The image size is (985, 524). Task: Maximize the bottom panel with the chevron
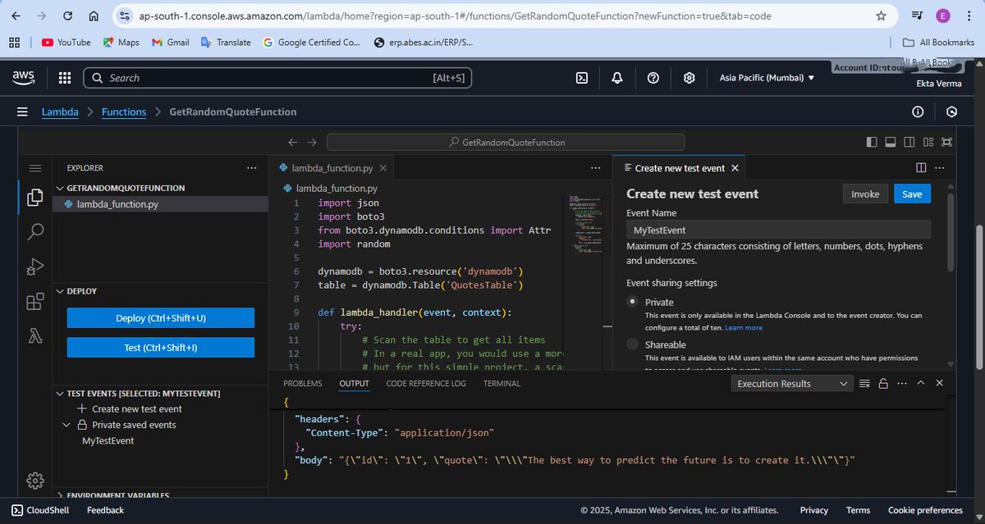tap(921, 383)
